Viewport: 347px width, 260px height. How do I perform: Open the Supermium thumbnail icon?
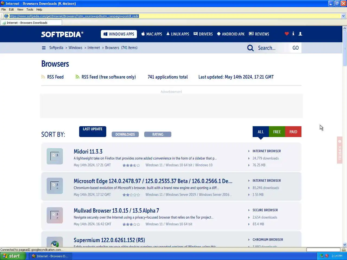click(x=55, y=242)
